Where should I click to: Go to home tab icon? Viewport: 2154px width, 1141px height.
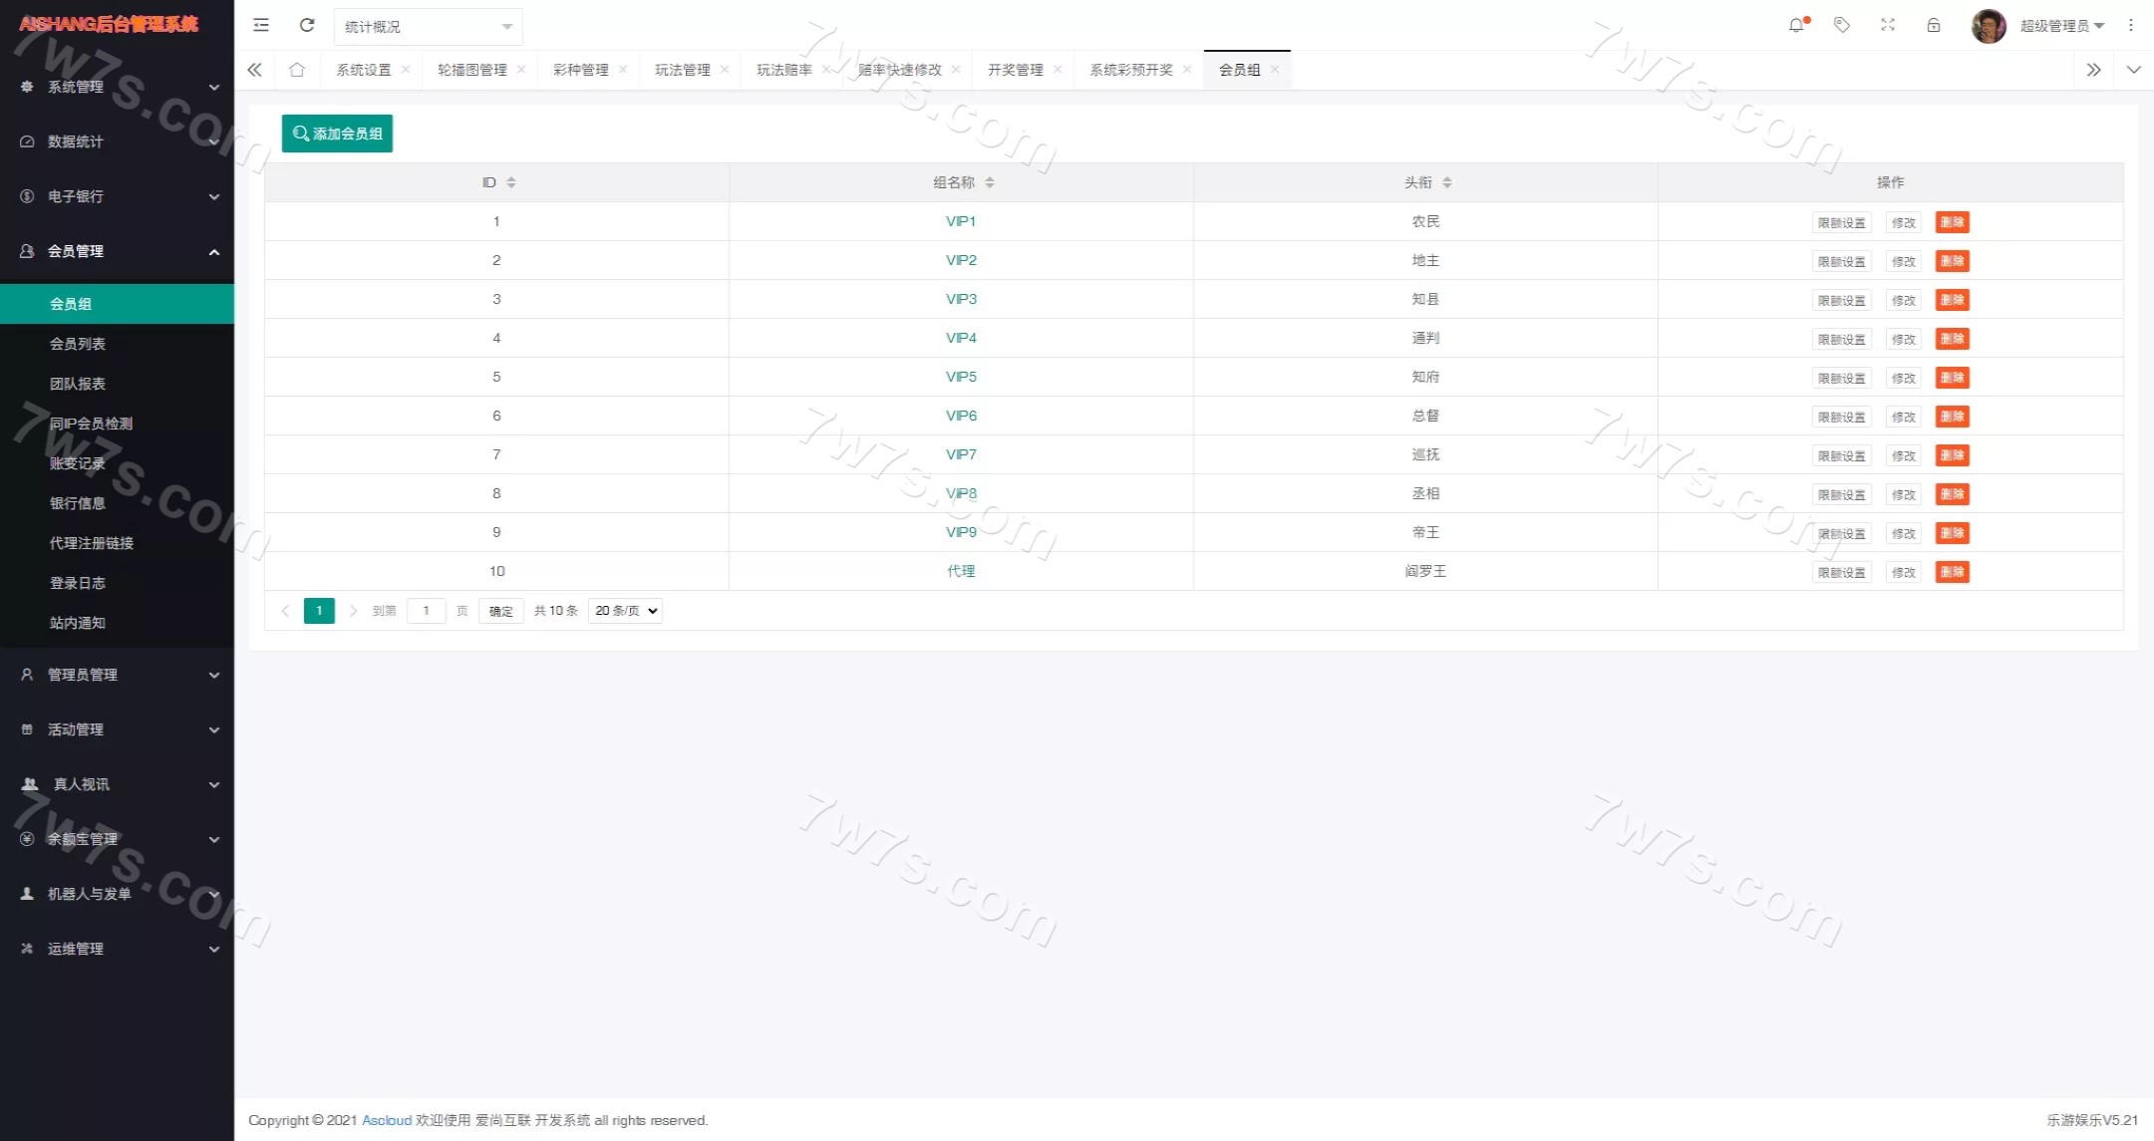(297, 70)
